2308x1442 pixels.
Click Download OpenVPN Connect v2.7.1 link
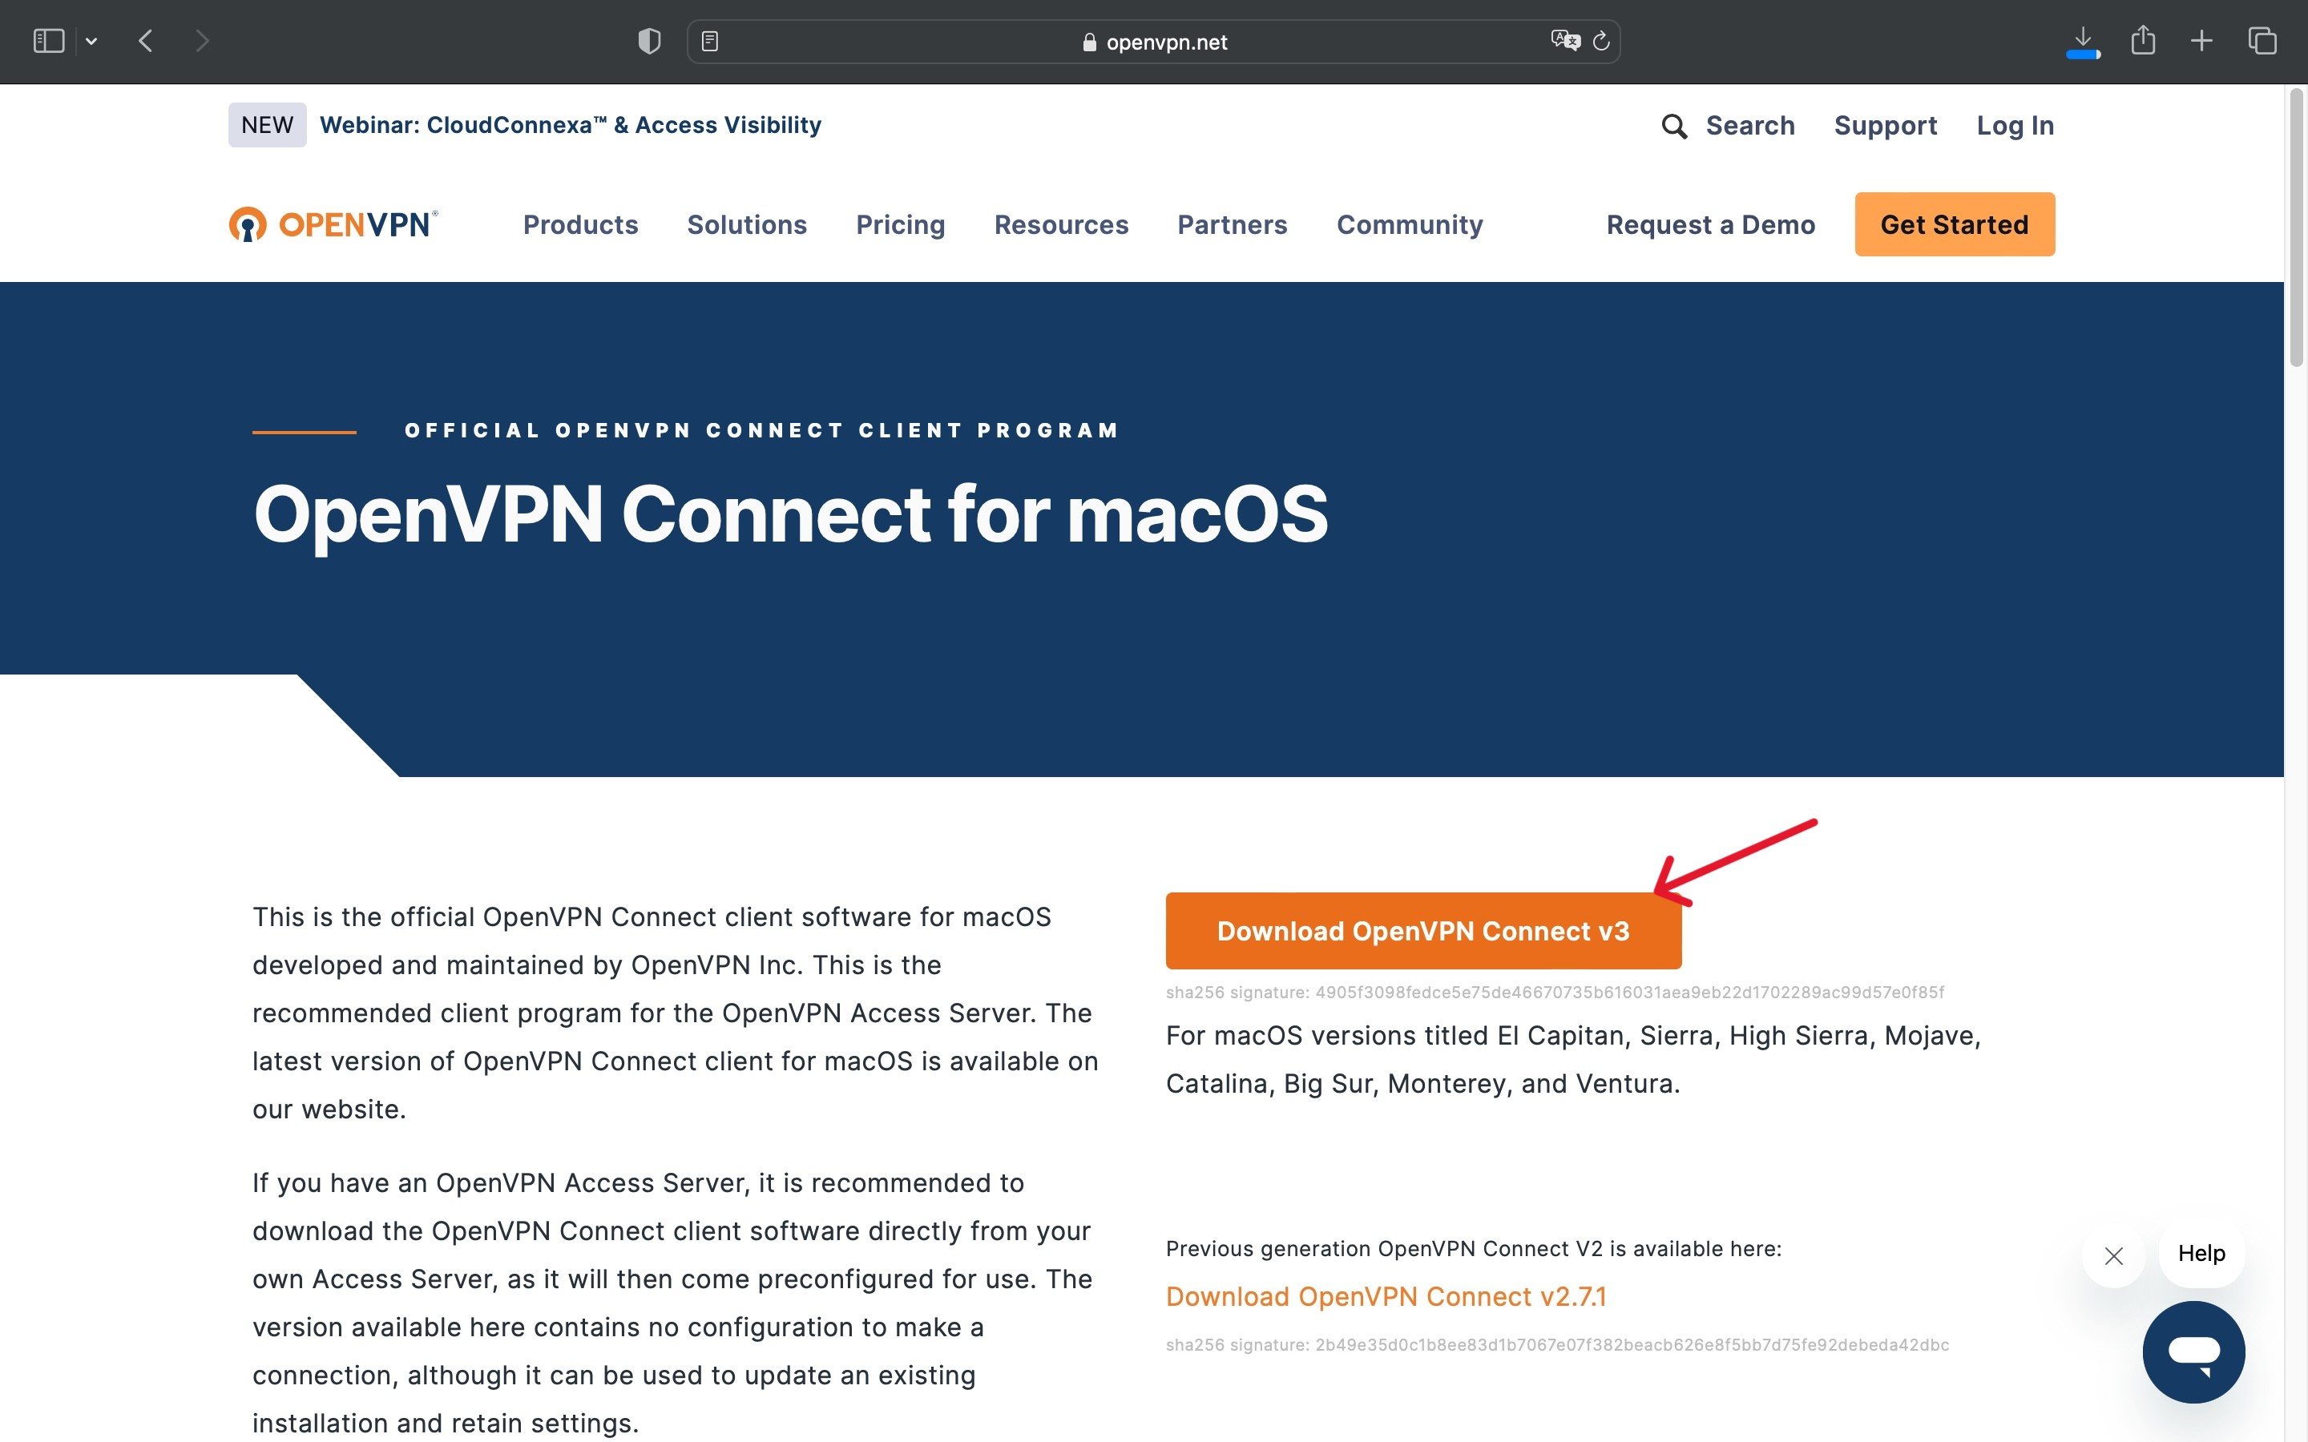point(1386,1296)
